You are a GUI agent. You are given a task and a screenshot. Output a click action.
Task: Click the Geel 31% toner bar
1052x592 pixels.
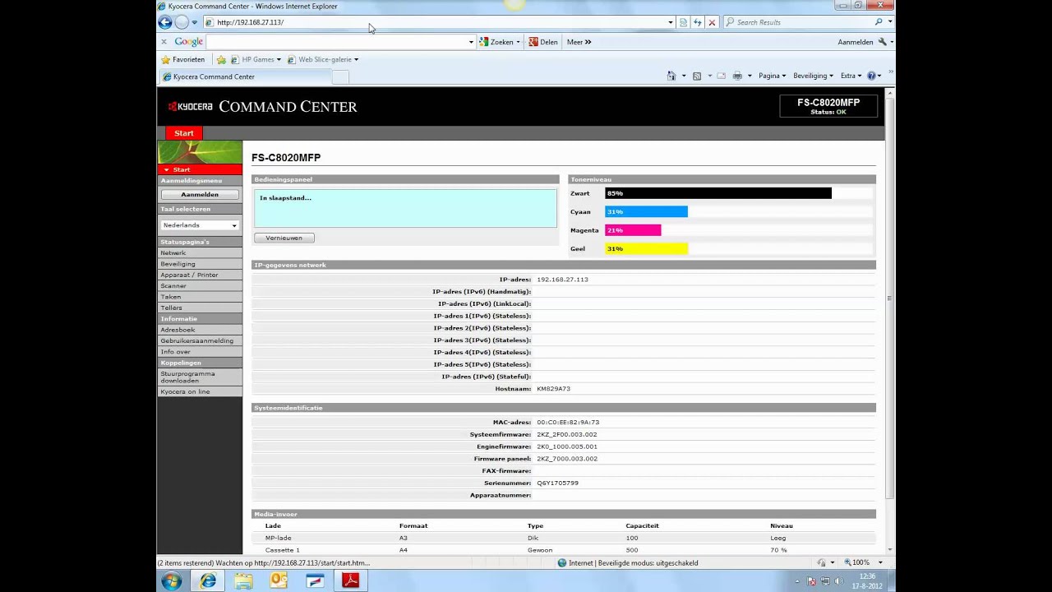click(x=646, y=248)
